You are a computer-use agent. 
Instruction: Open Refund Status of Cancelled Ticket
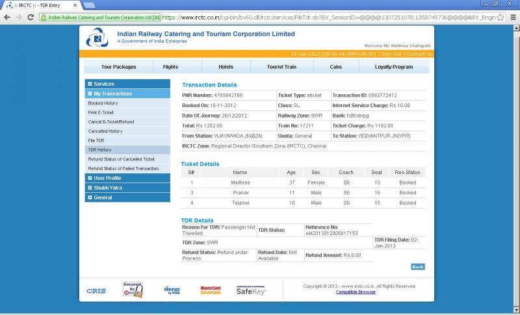pyautogui.click(x=127, y=159)
